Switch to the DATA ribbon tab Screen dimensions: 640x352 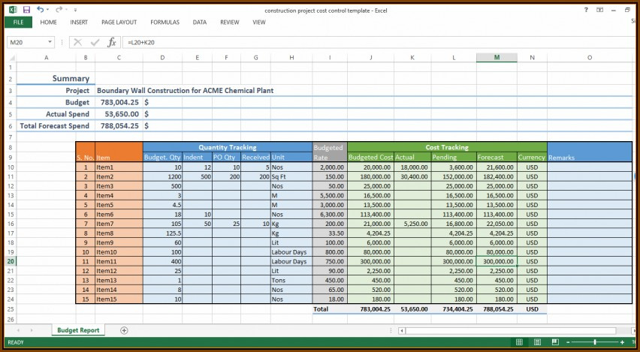point(200,23)
